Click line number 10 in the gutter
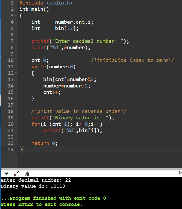The width and height of the screenshot is (182, 209). (11, 60)
